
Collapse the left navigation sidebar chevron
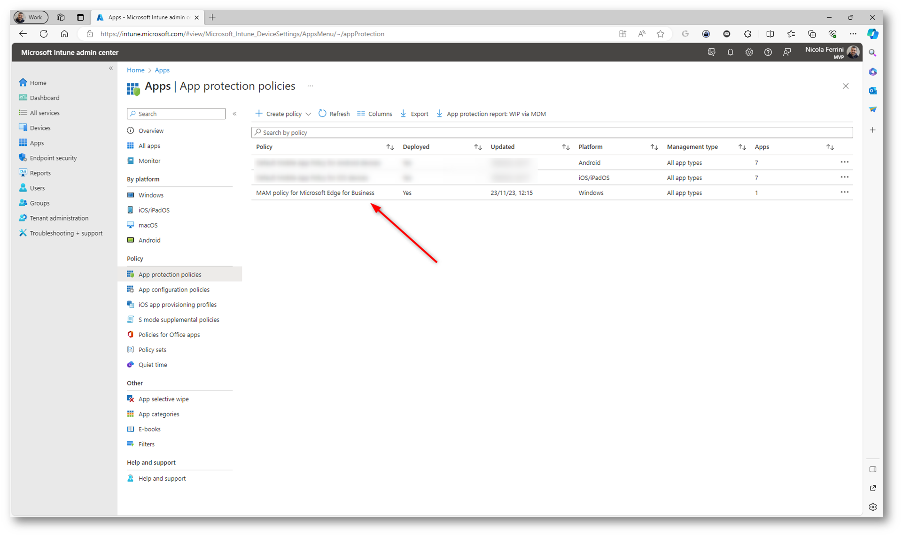111,69
